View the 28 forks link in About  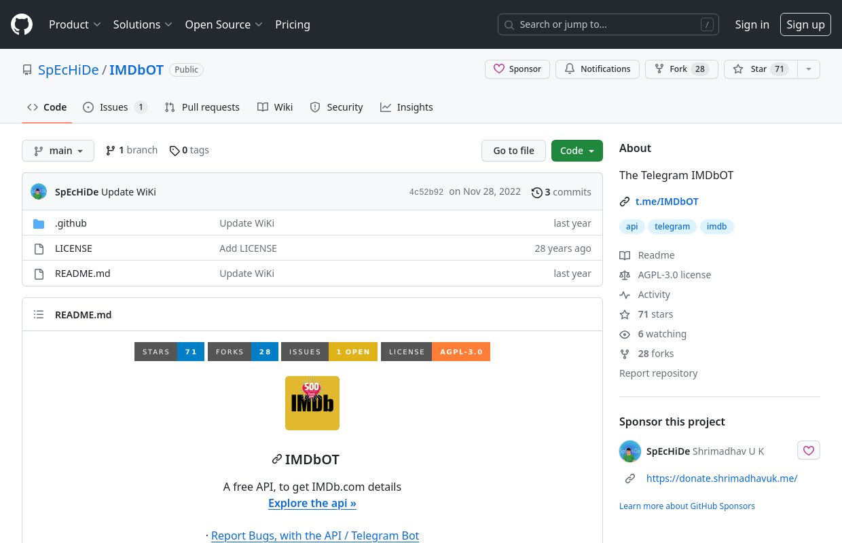(x=646, y=354)
